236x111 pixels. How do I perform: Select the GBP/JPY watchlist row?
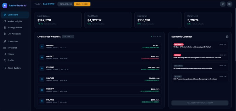[x=99, y=57]
